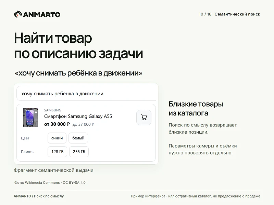Screen dimensions: 274x205
Task: Click photo credit Wikimedia Commons CC BY-SA 4.0
Action: pyautogui.click(x=50, y=182)
